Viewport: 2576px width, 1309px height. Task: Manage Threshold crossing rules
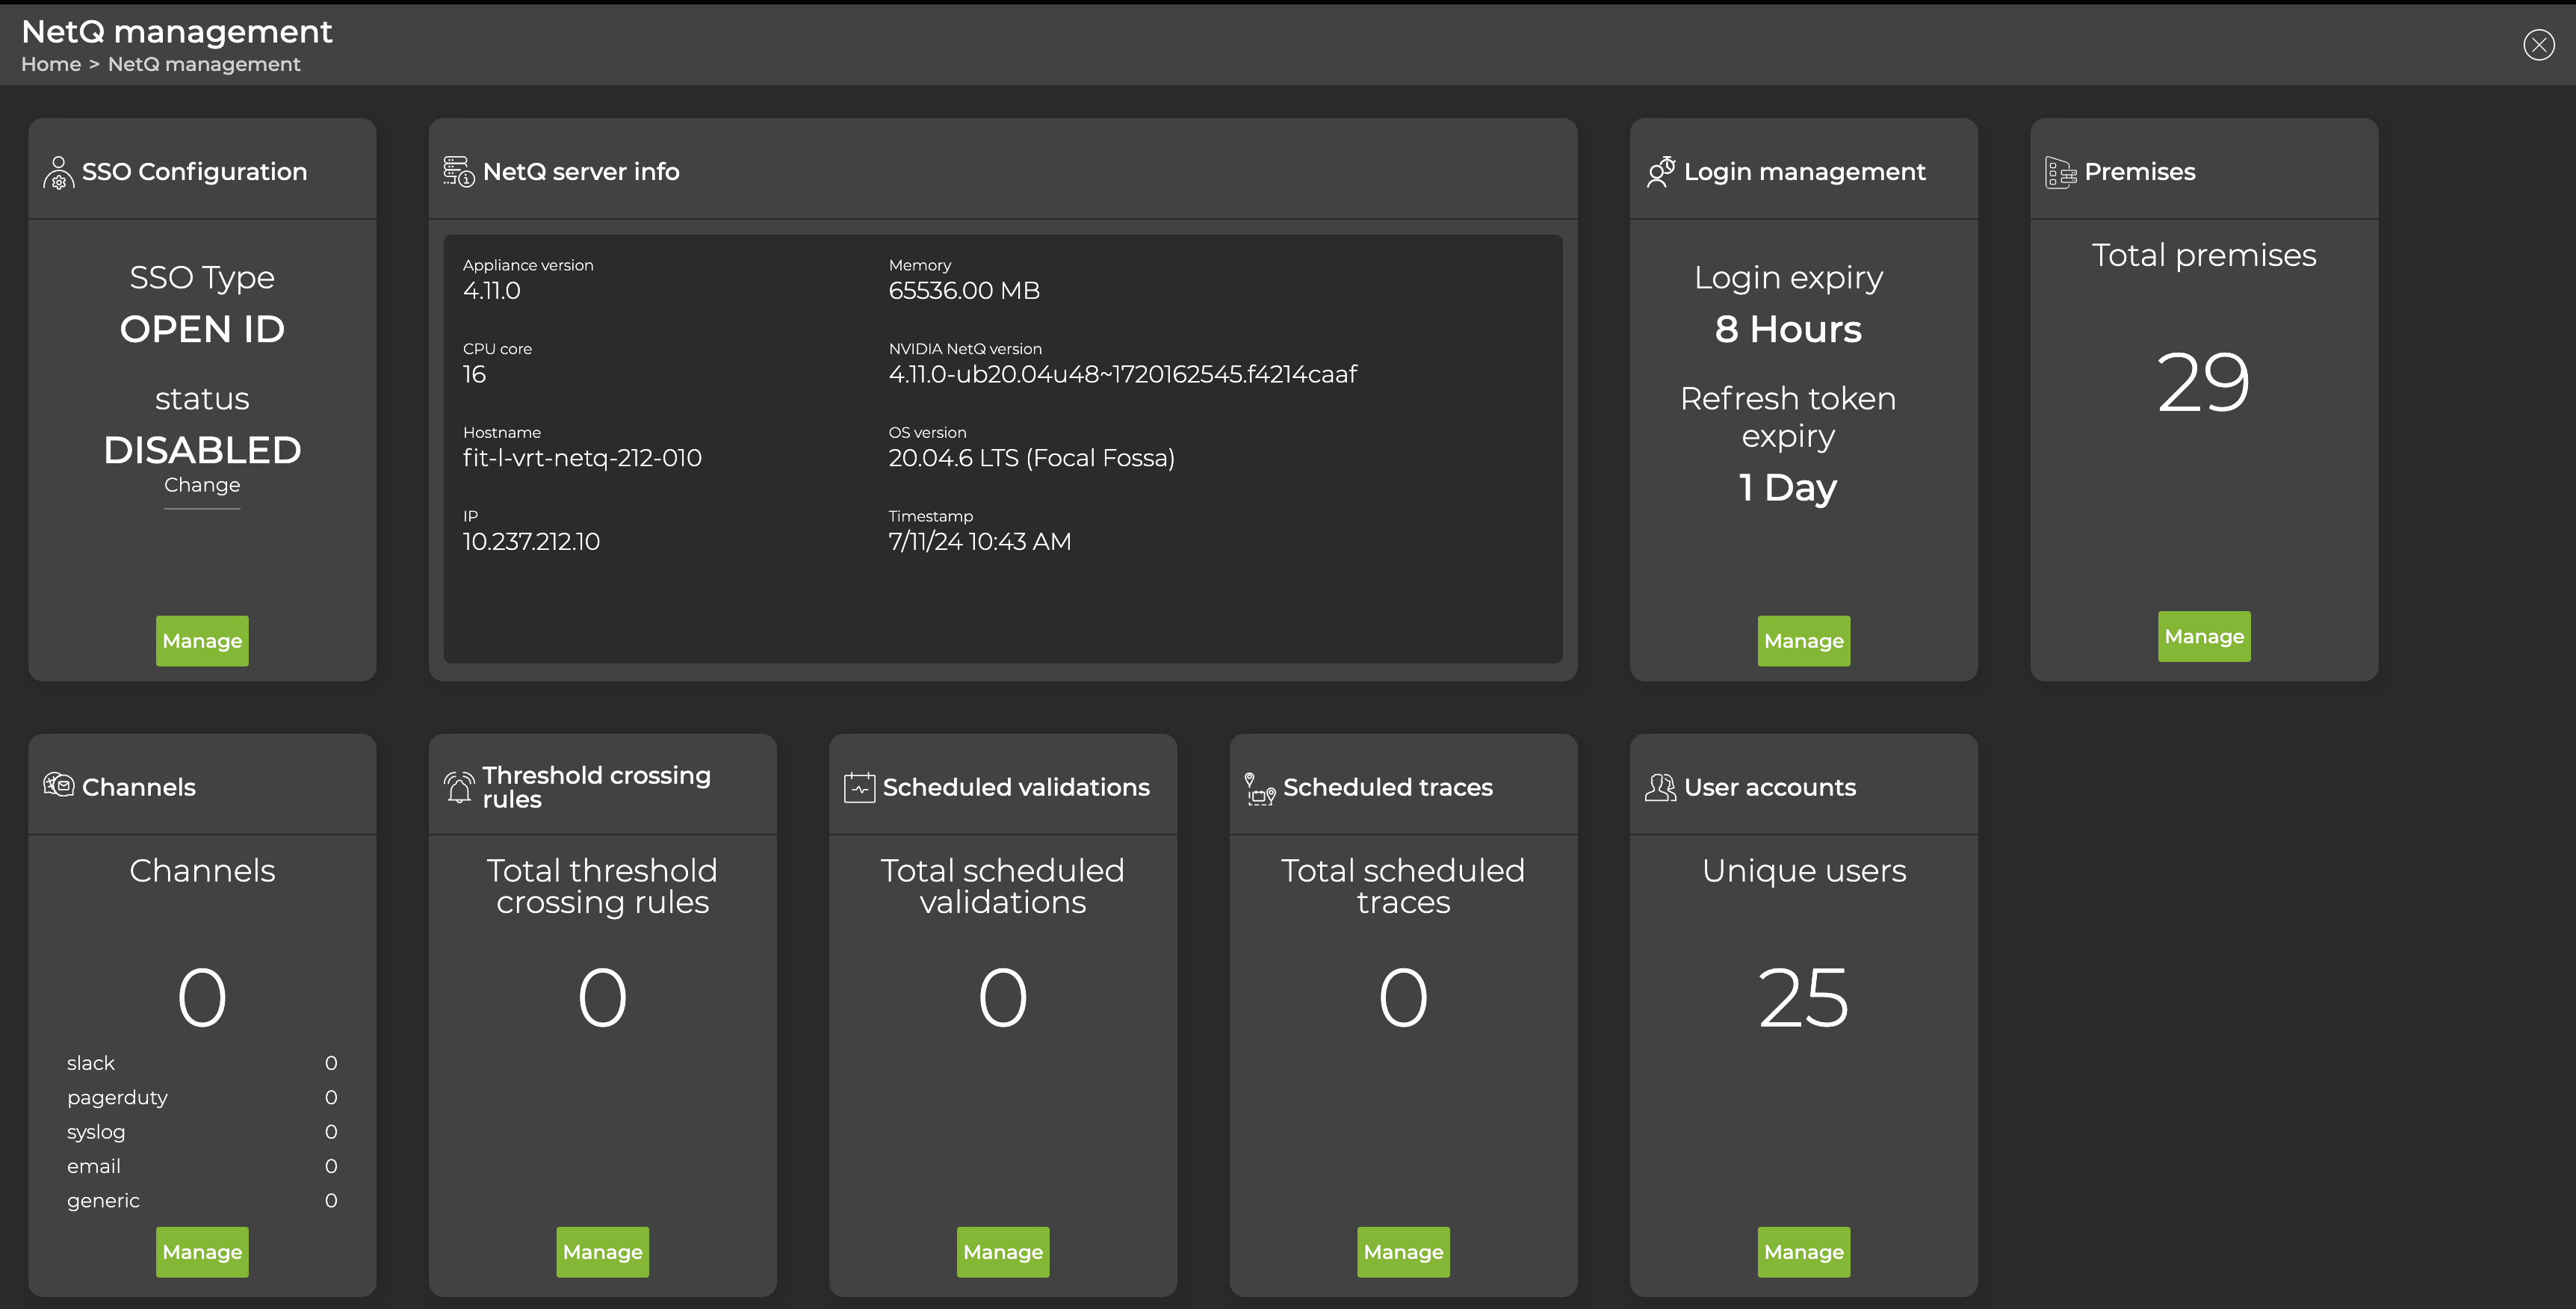point(602,1251)
